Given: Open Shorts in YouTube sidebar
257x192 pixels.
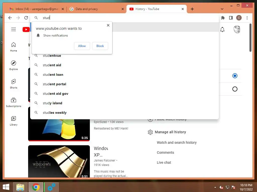Looking at the screenshot, I should [14, 84].
